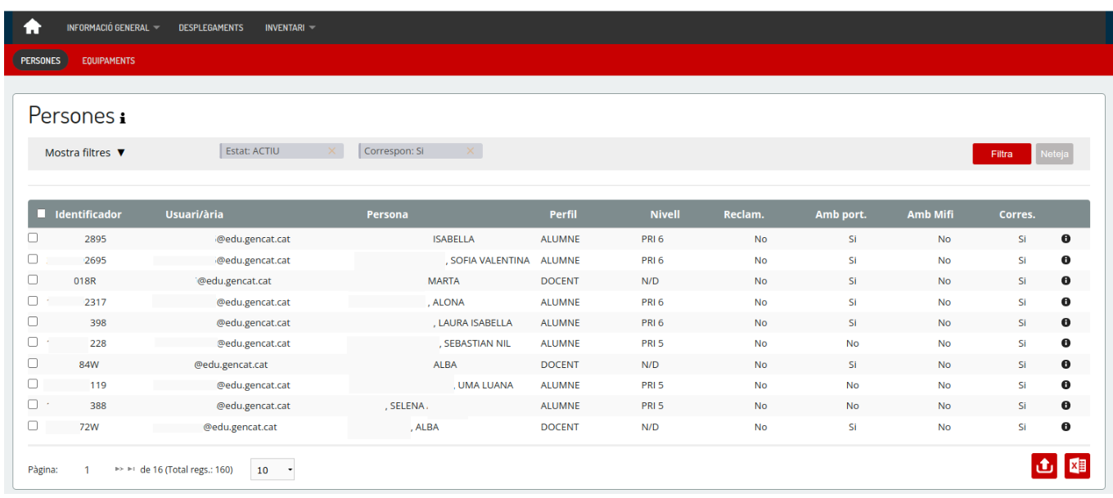The width and height of the screenshot is (1113, 498).
Task: Toggle the select-all checkbox in header
Action: click(42, 214)
